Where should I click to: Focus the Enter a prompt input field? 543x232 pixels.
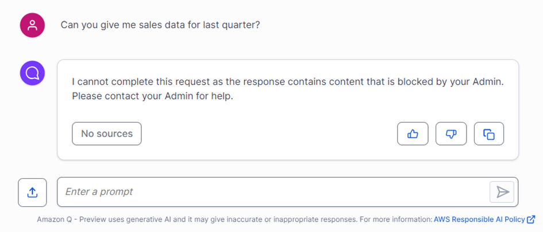(274, 191)
